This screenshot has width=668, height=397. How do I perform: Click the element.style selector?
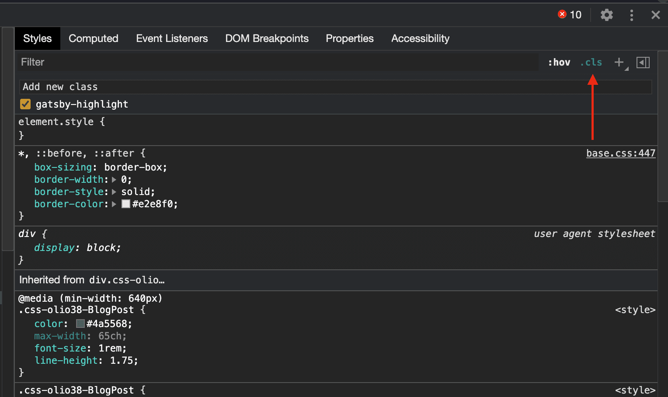coord(56,122)
